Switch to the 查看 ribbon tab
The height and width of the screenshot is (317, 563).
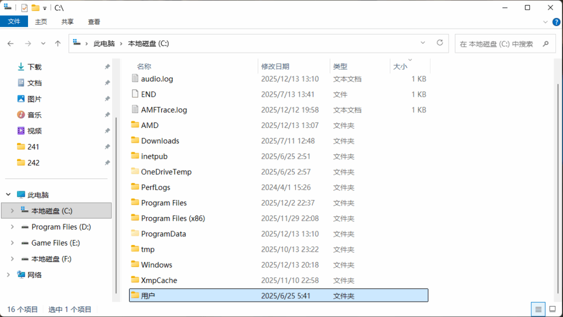tap(94, 21)
